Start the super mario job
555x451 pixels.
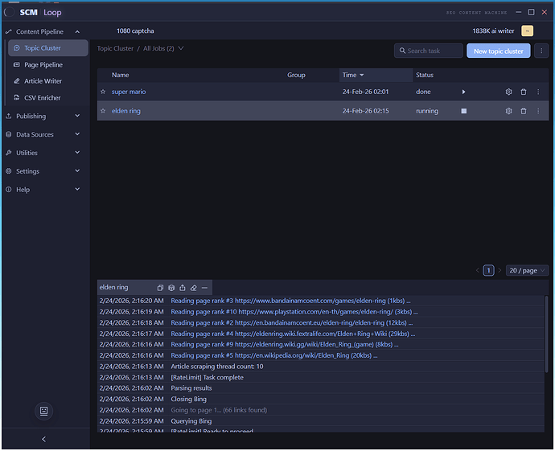point(463,92)
